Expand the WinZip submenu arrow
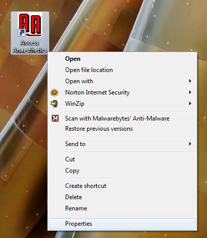207x238 pixels. tap(190, 104)
